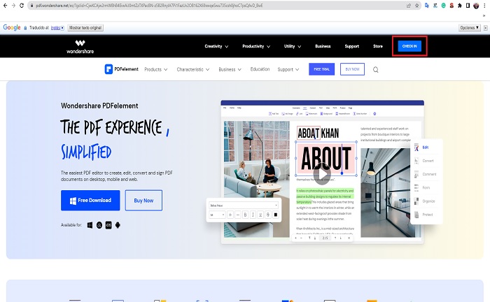
Task: Expand the Creativity menu
Action: [x=216, y=46]
